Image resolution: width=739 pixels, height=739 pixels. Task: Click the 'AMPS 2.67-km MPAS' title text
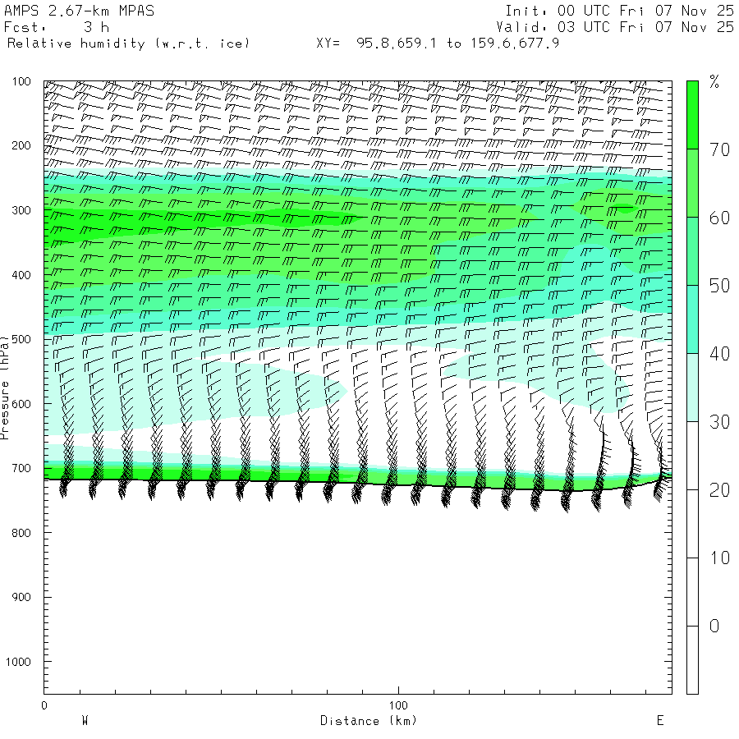click(79, 11)
